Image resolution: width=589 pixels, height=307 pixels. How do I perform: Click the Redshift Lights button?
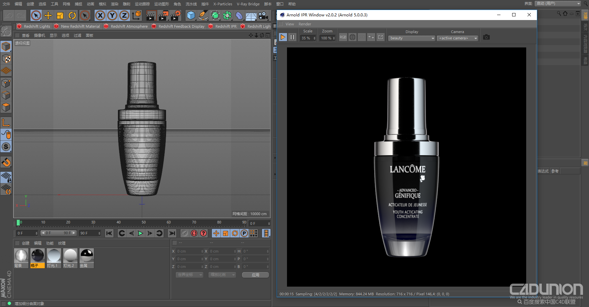[x=34, y=26]
